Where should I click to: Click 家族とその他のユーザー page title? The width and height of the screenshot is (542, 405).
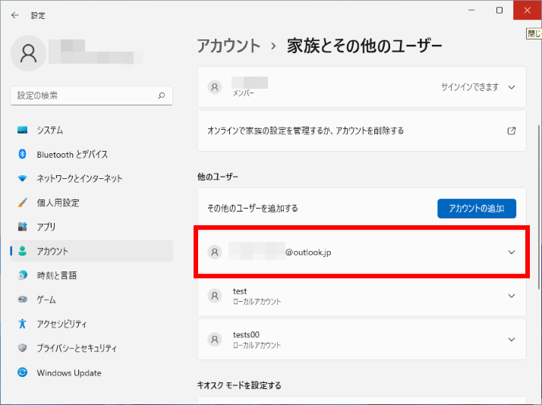click(364, 46)
